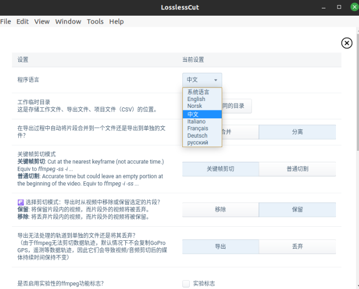Choose Norsk from the language list
This screenshot has height=289, width=359.
click(202, 106)
